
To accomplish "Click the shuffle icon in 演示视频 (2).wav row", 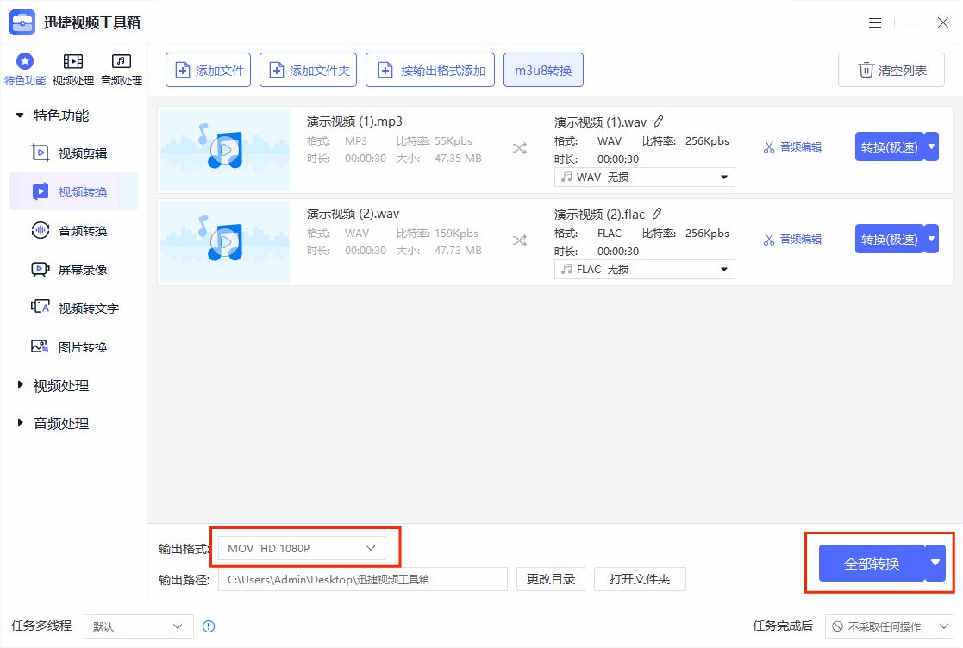I will (x=520, y=240).
